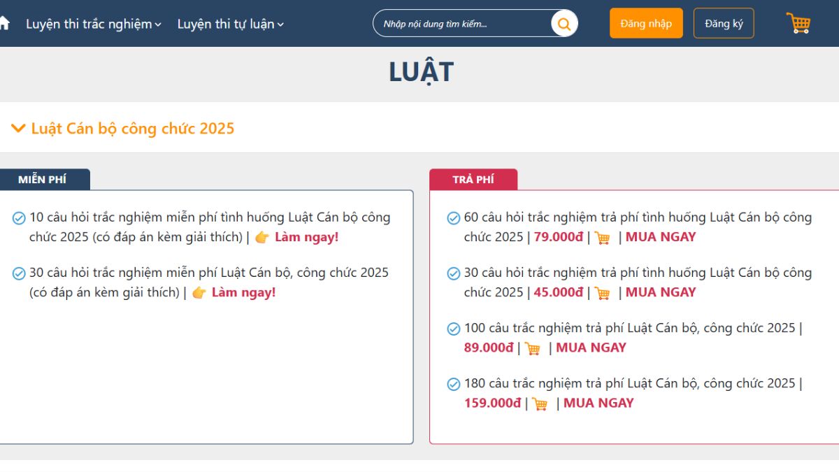Click cart icon next to 159.000đ price
Viewport: 839px width, 472px height.
click(x=540, y=403)
